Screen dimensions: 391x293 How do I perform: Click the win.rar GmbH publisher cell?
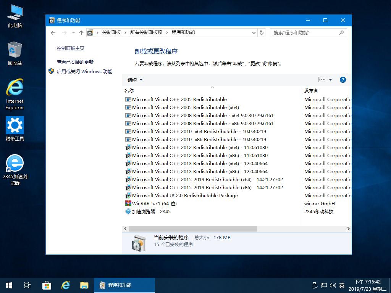pyautogui.click(x=320, y=204)
